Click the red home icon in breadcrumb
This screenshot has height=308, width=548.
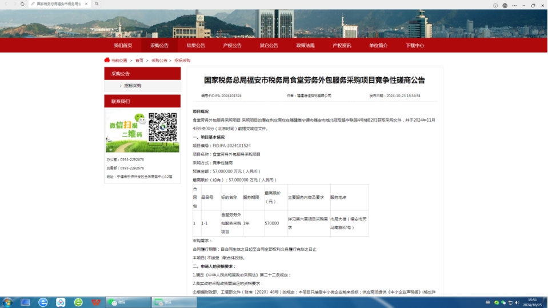click(107, 60)
